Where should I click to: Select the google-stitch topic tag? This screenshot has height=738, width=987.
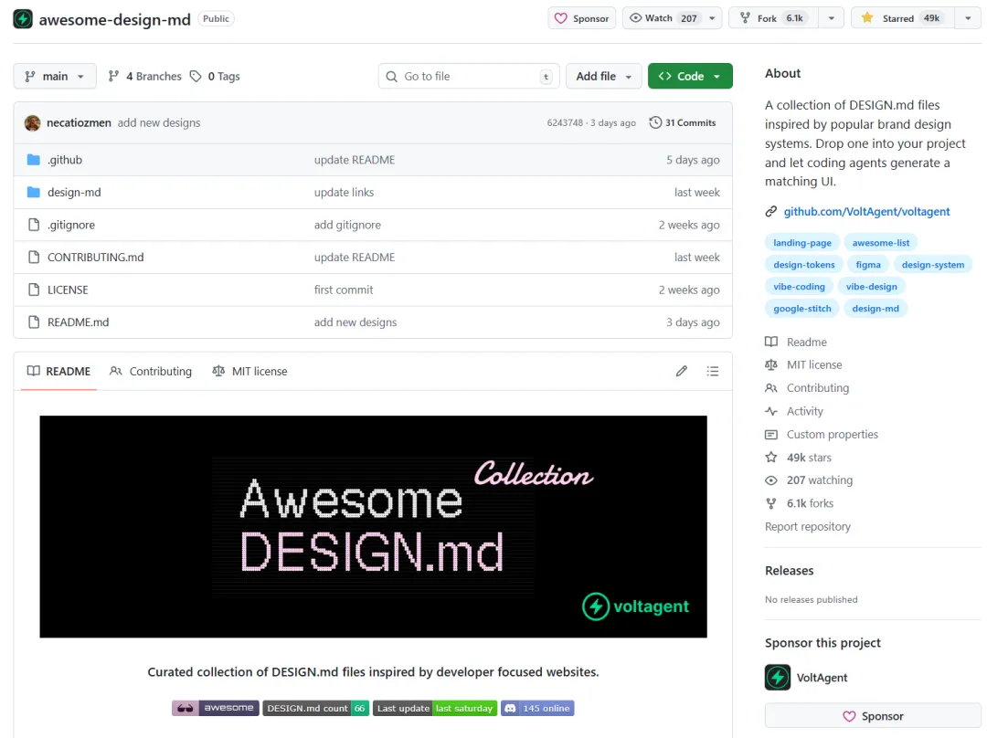pyautogui.click(x=802, y=309)
